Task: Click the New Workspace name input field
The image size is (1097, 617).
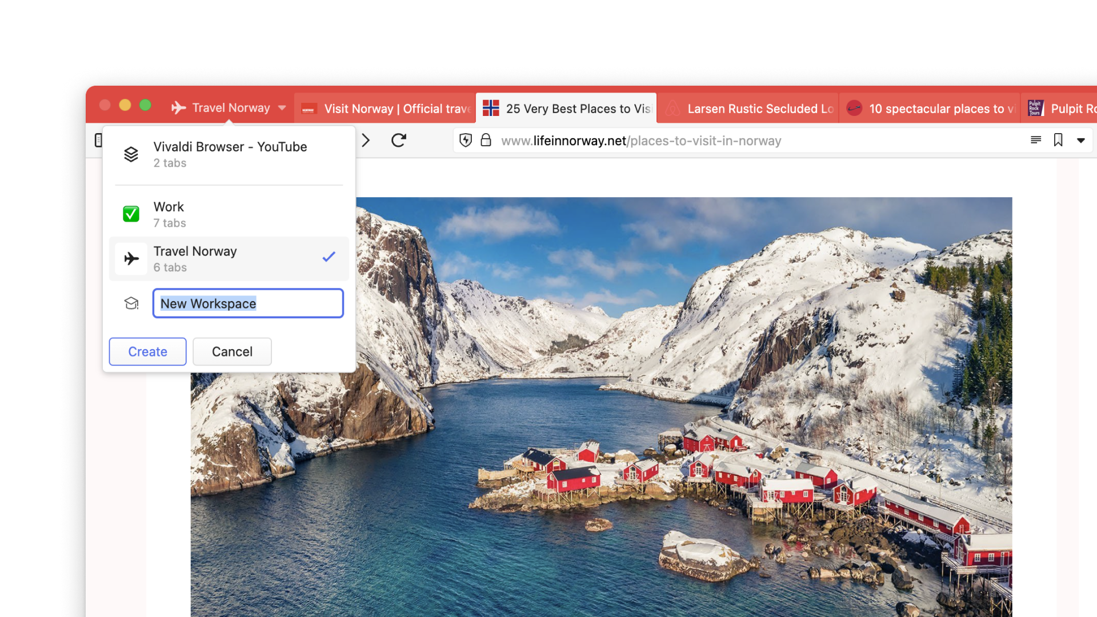Action: tap(247, 303)
